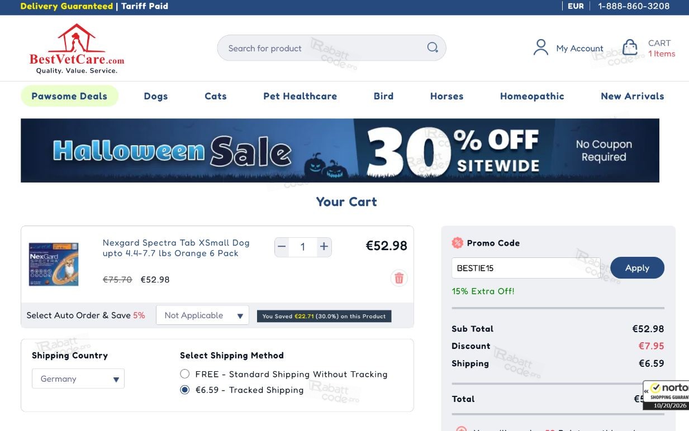The width and height of the screenshot is (689, 431).
Task: Decrease quantity with the minus button
Action: [282, 247]
